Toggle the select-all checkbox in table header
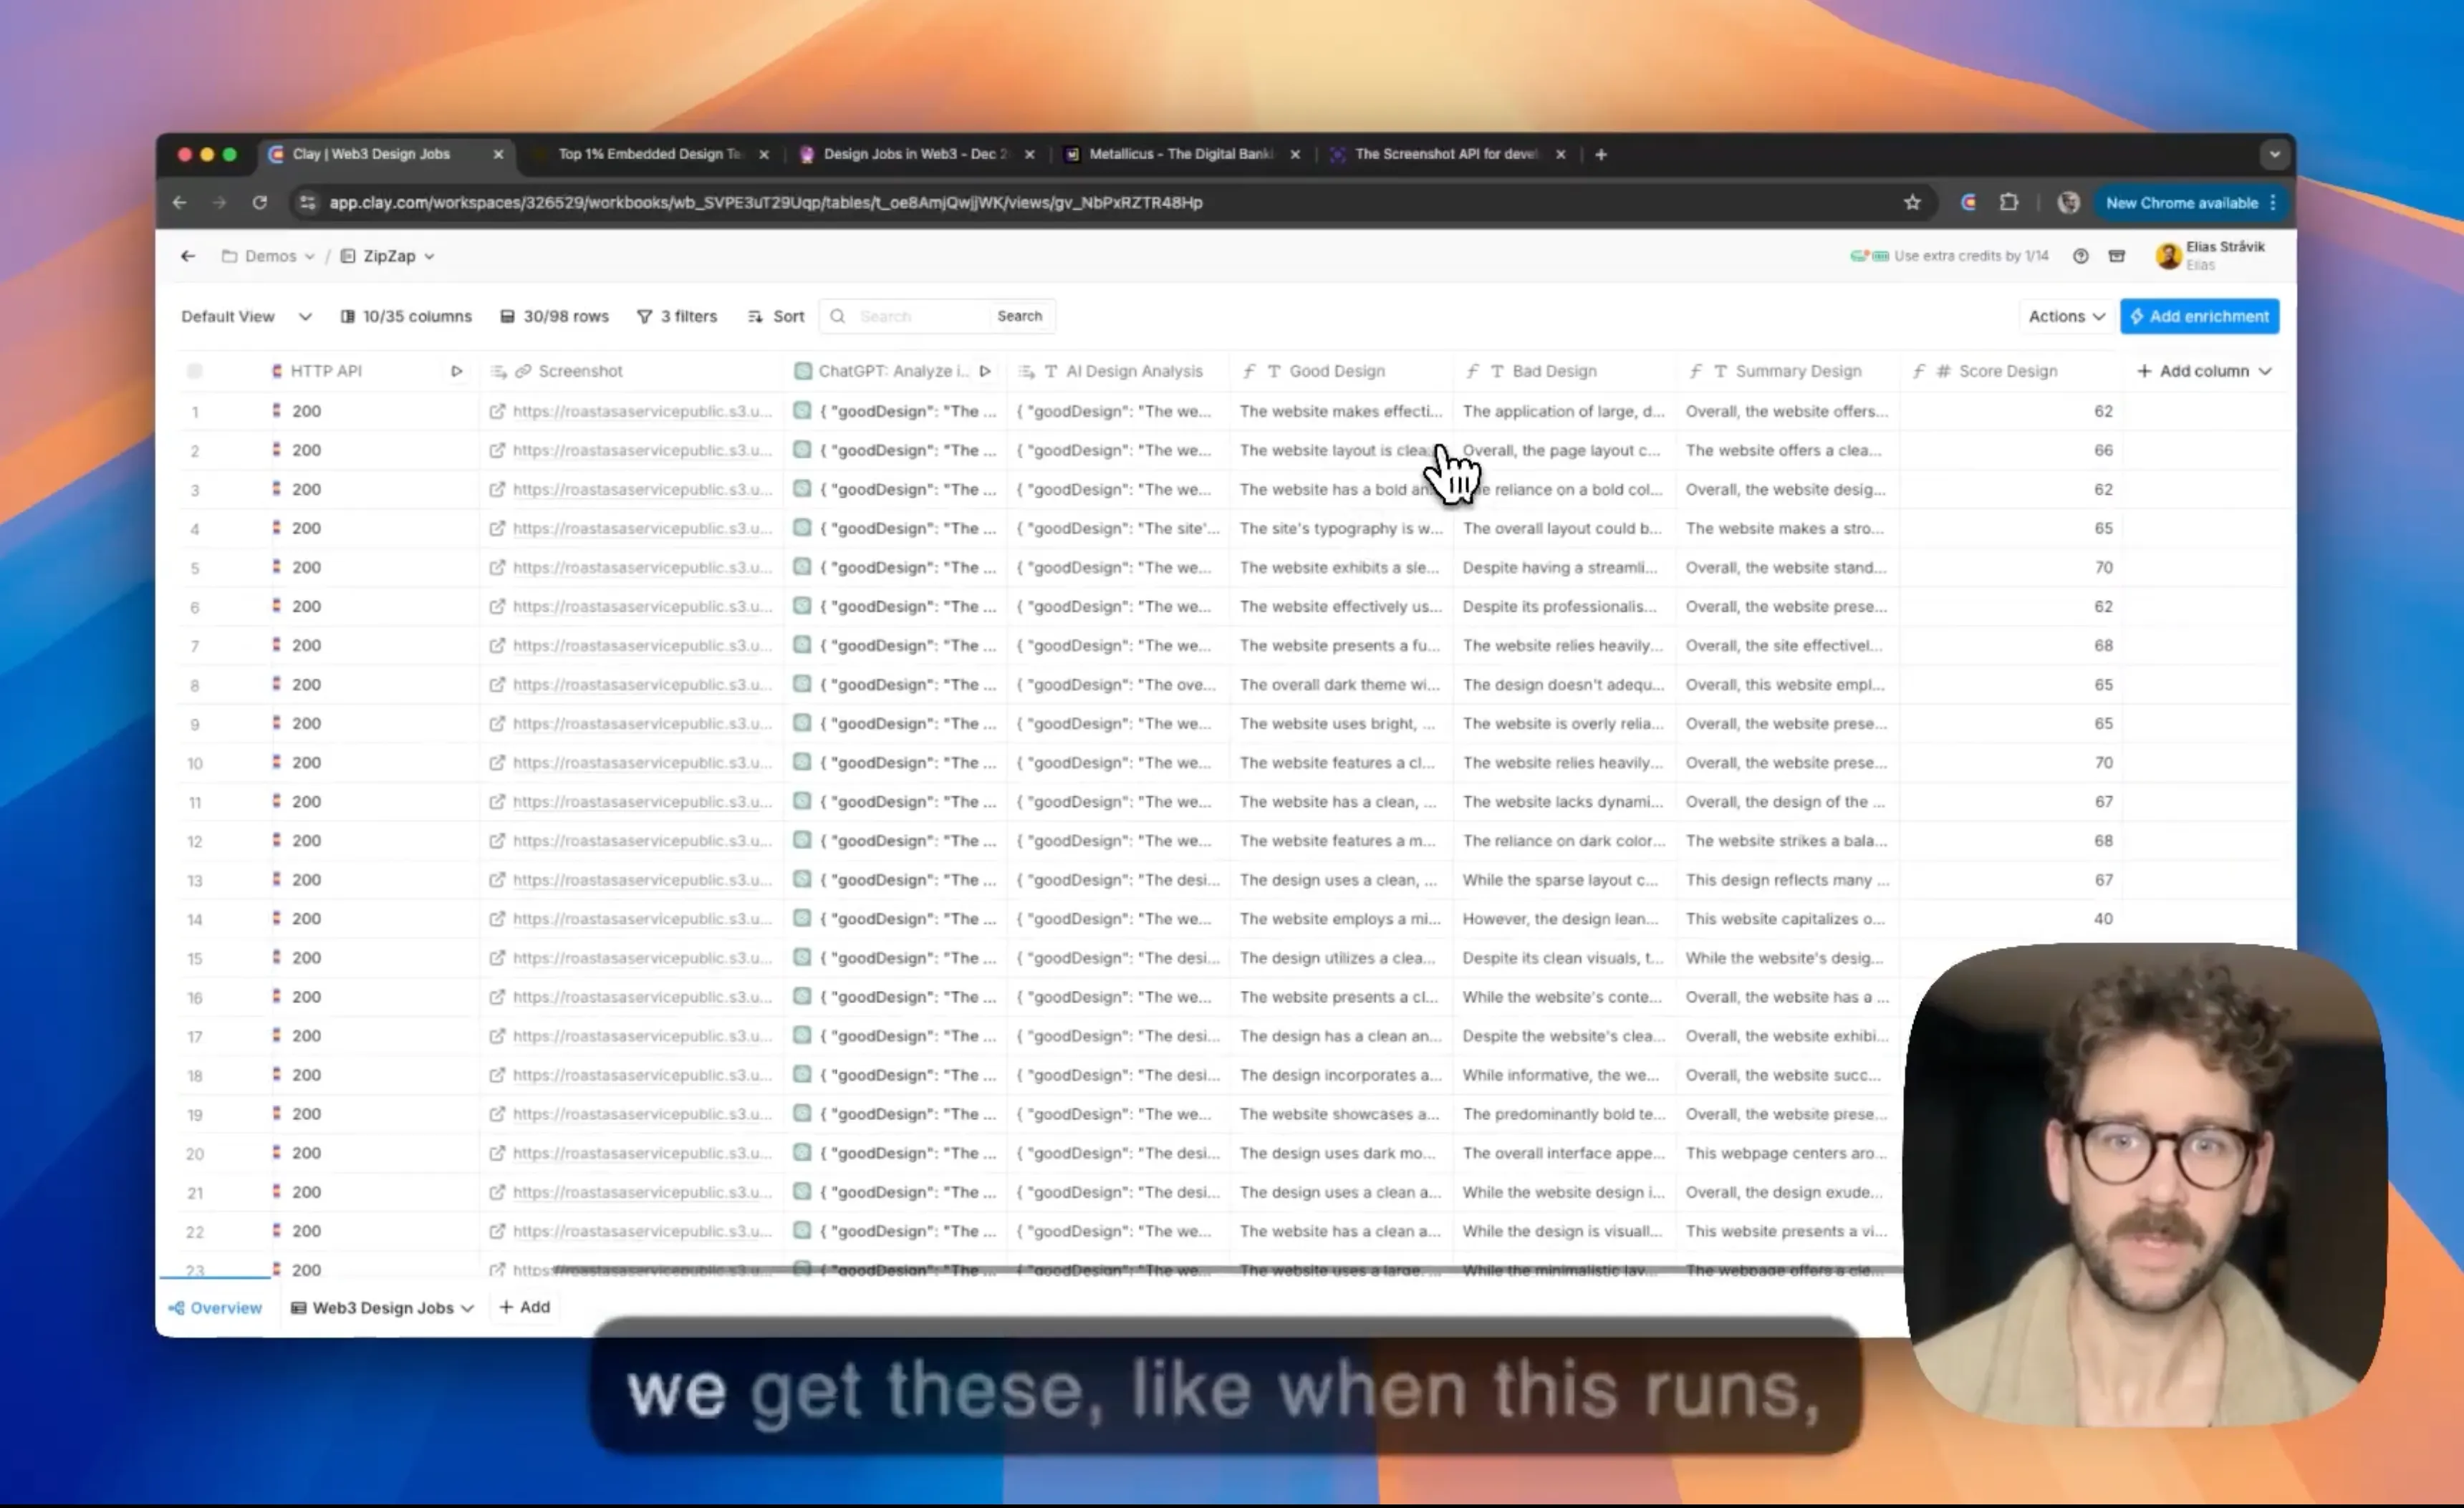This screenshot has height=1508, width=2464. 194,371
